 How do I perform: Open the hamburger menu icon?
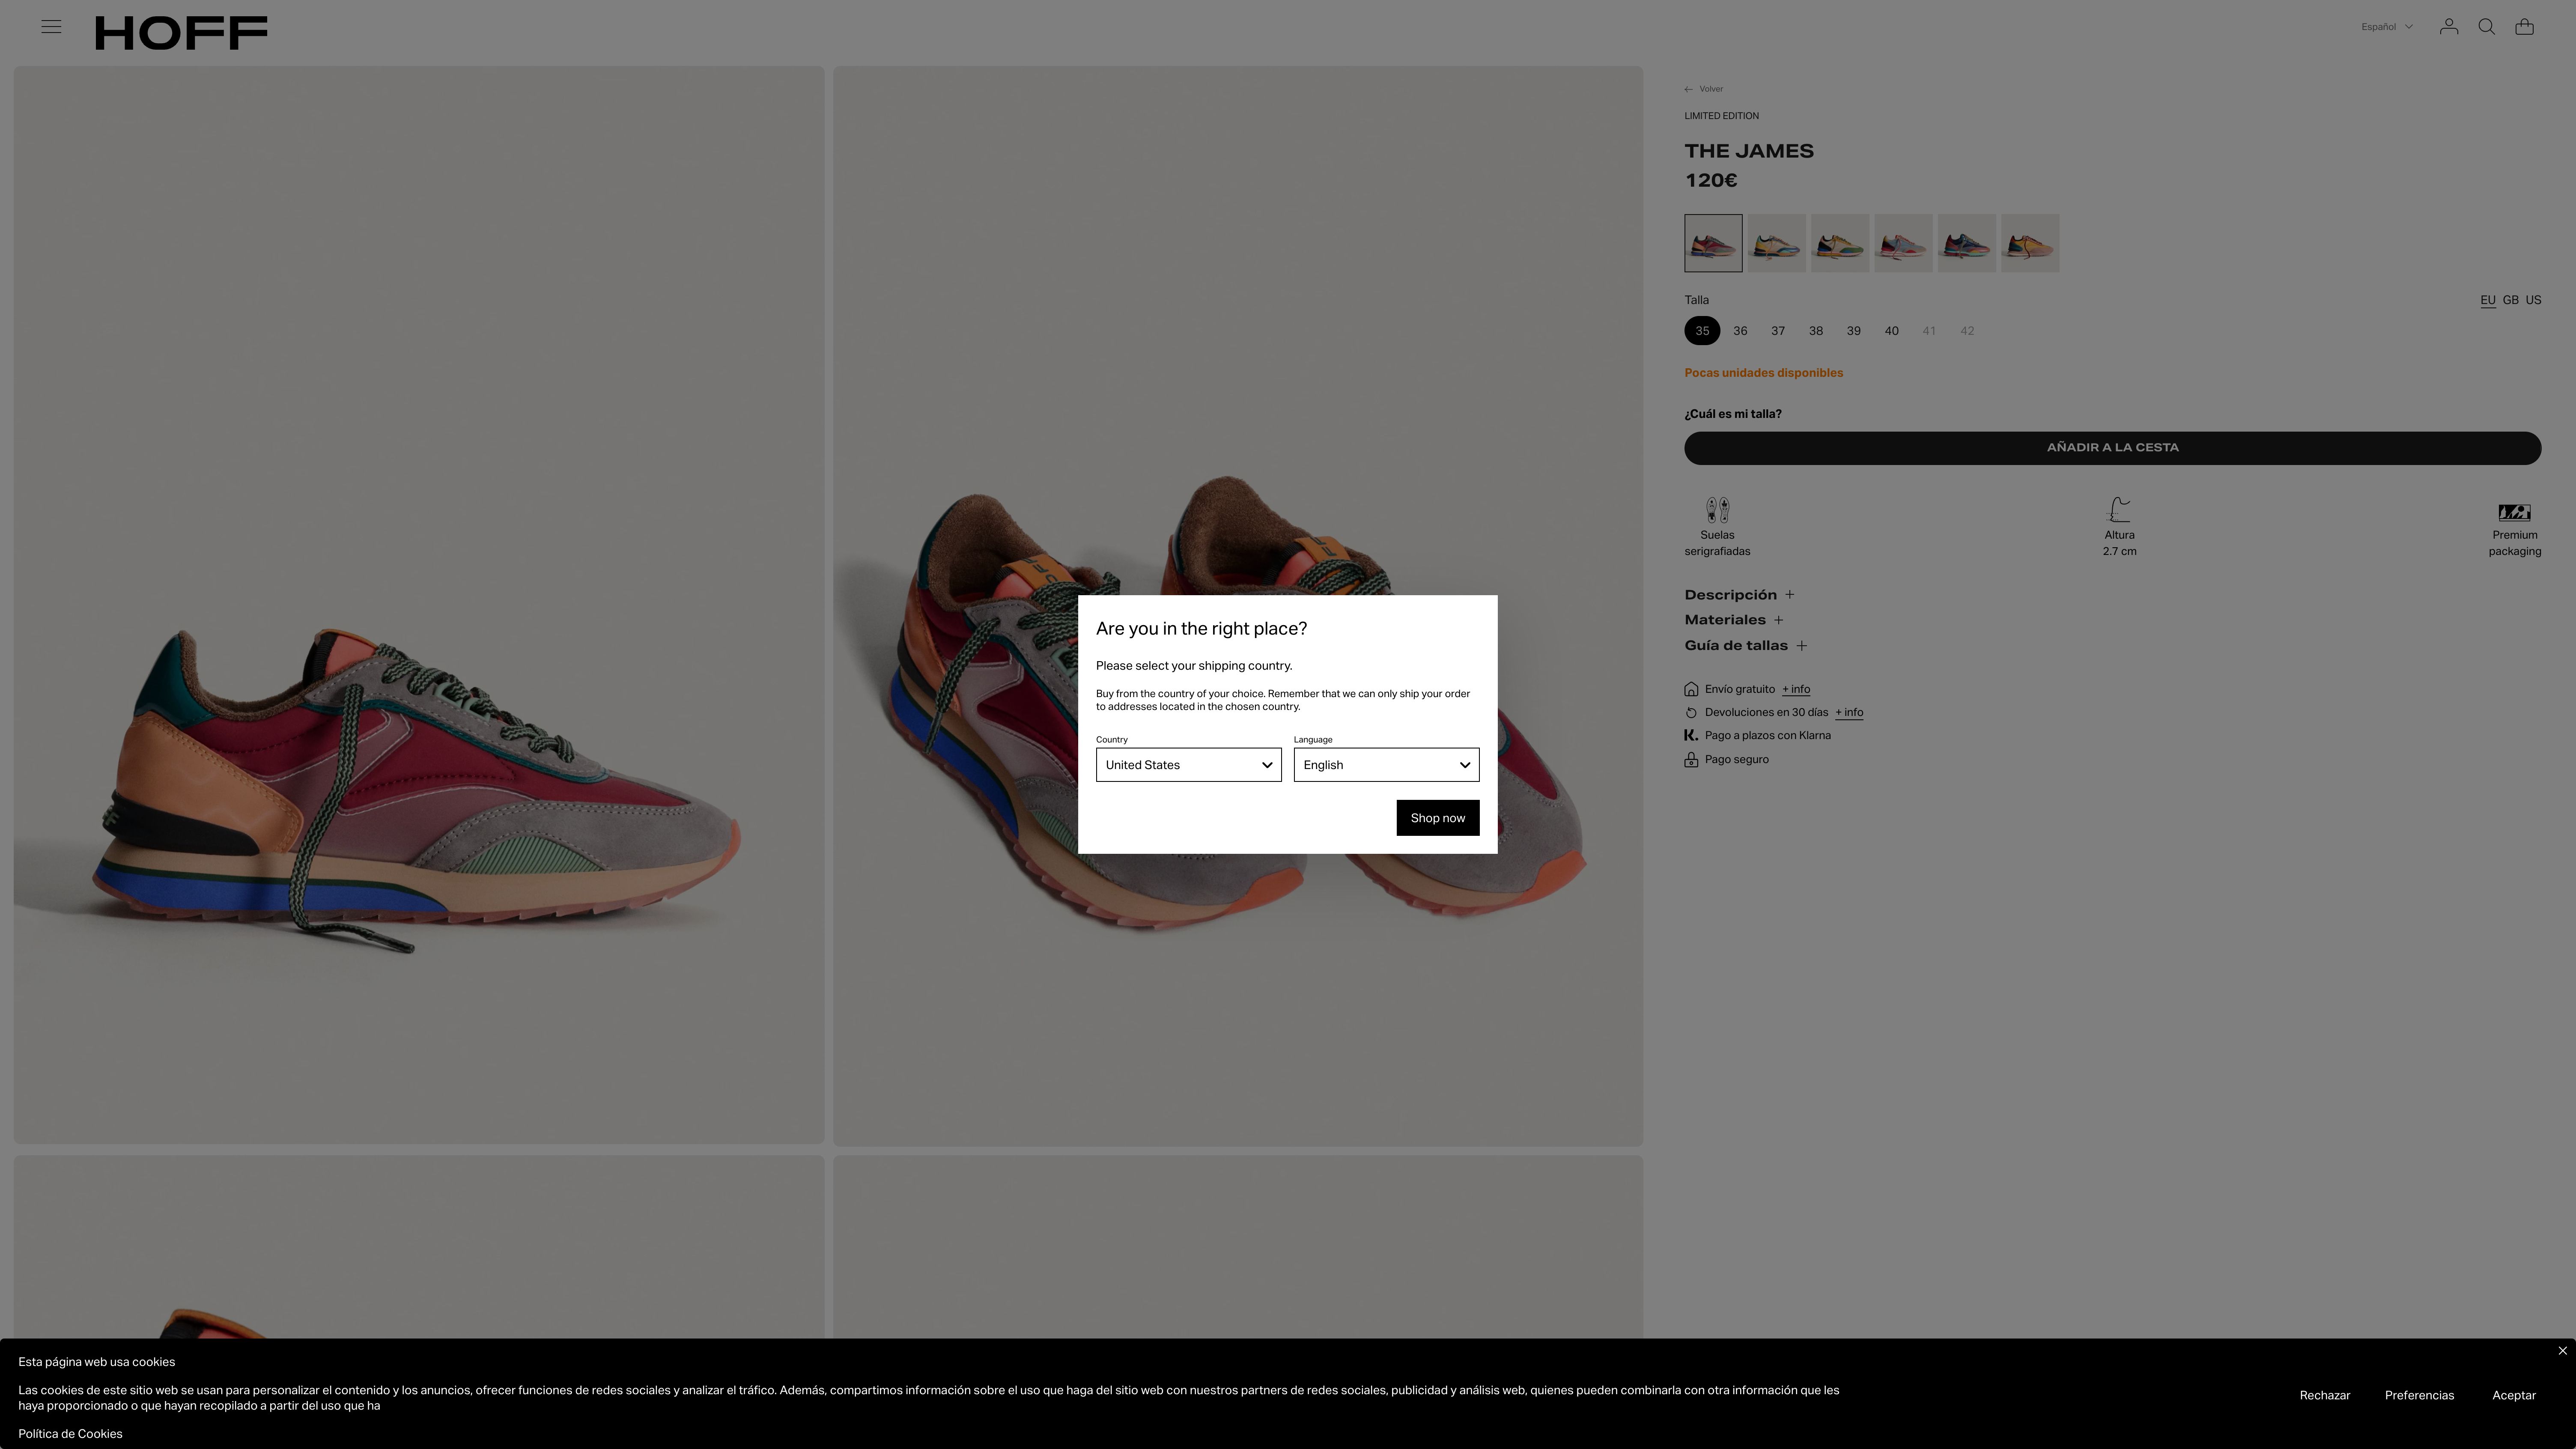pyautogui.click(x=51, y=27)
